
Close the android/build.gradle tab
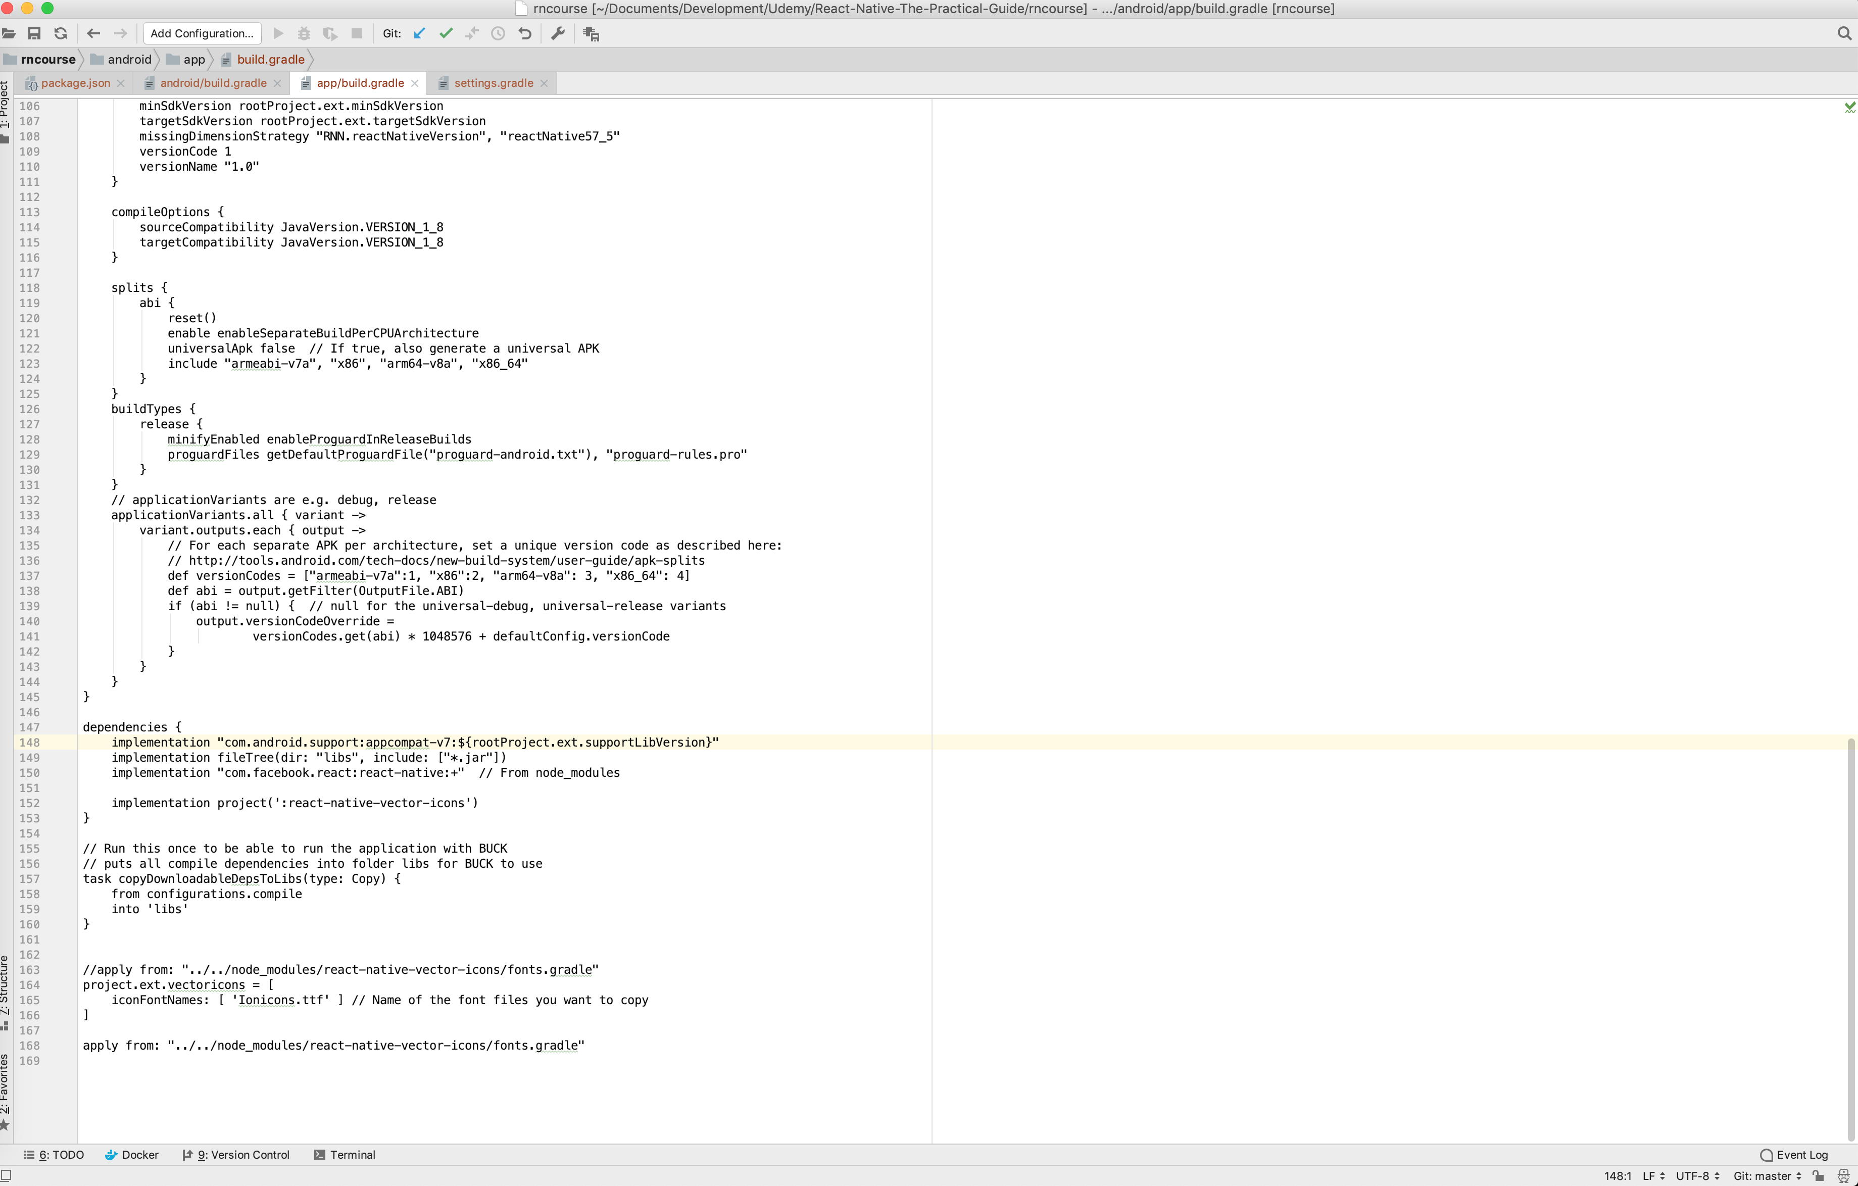tap(278, 83)
